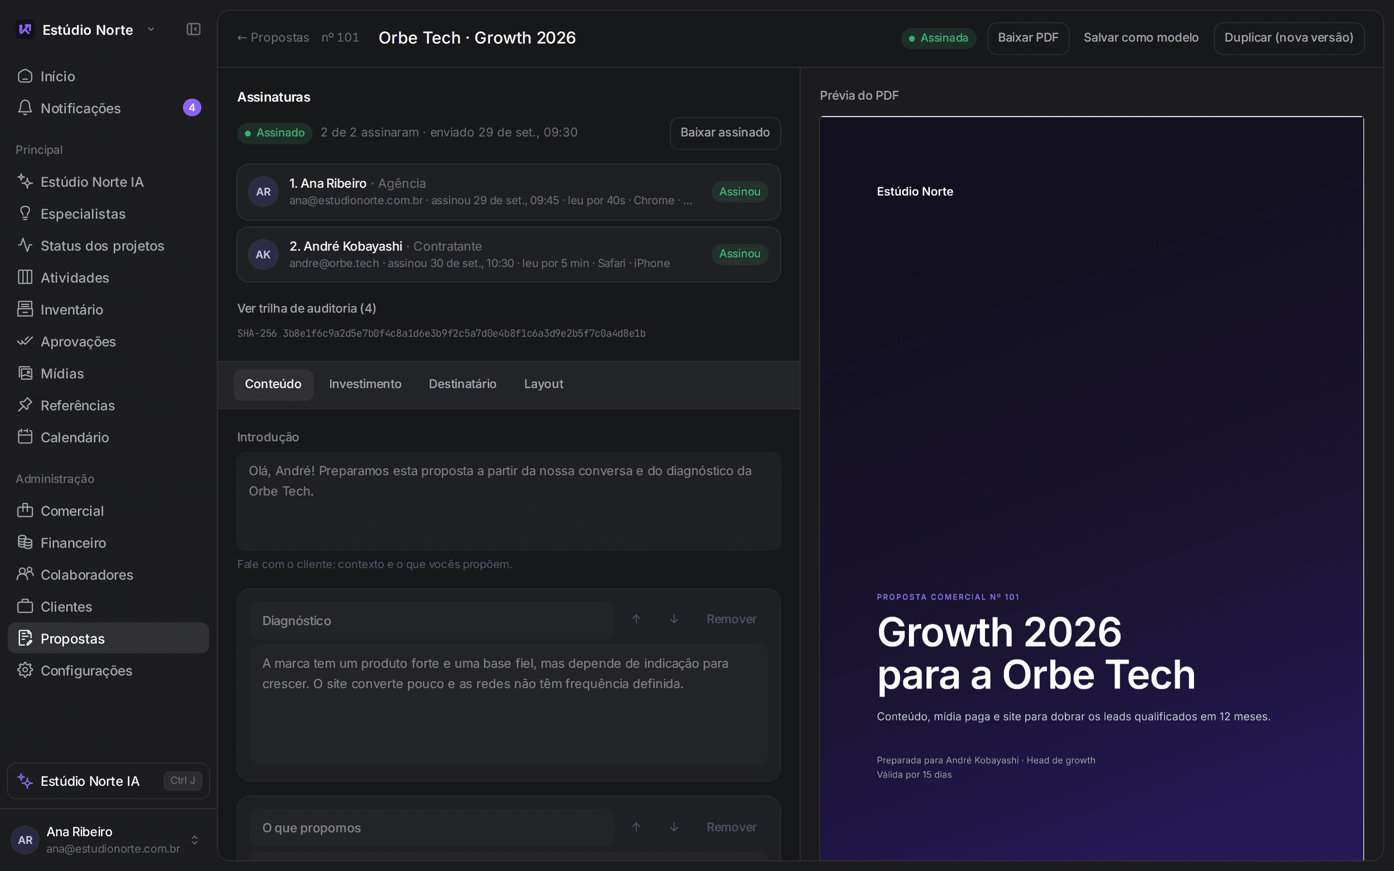Move O que propomos section down
Screen dimensions: 1394x871
[674, 827]
